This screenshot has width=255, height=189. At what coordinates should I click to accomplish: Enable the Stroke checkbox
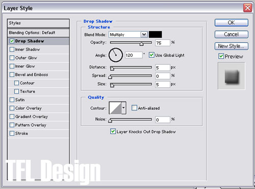click(x=12, y=133)
